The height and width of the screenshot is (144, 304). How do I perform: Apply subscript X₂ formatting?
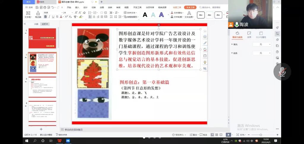pos(70,17)
